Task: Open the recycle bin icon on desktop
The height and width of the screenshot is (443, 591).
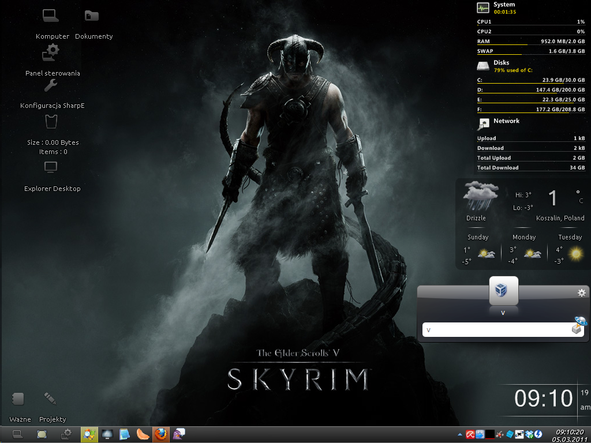Action: pyautogui.click(x=51, y=122)
